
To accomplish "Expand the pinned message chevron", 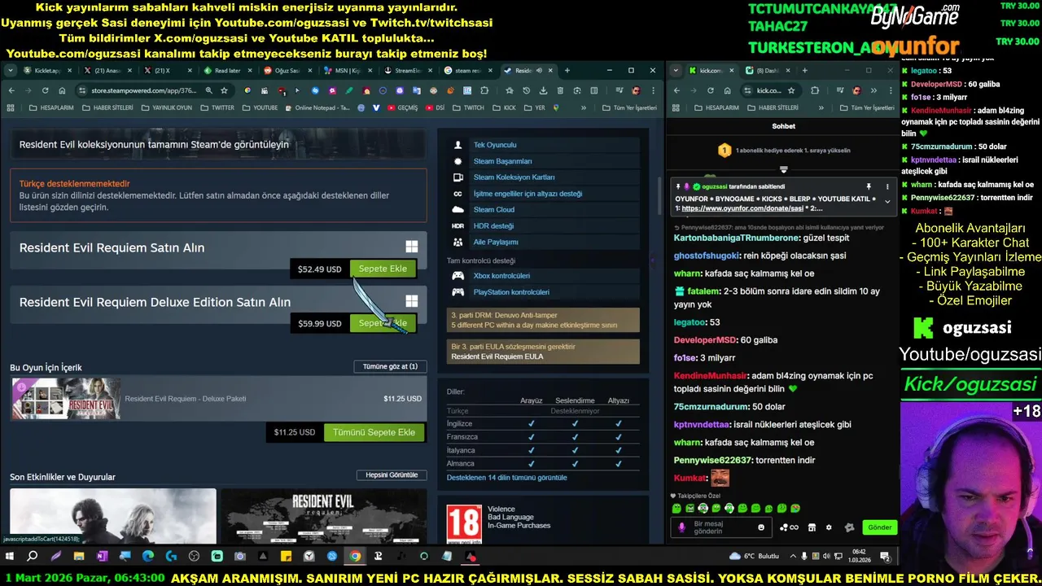I will pos(887,201).
